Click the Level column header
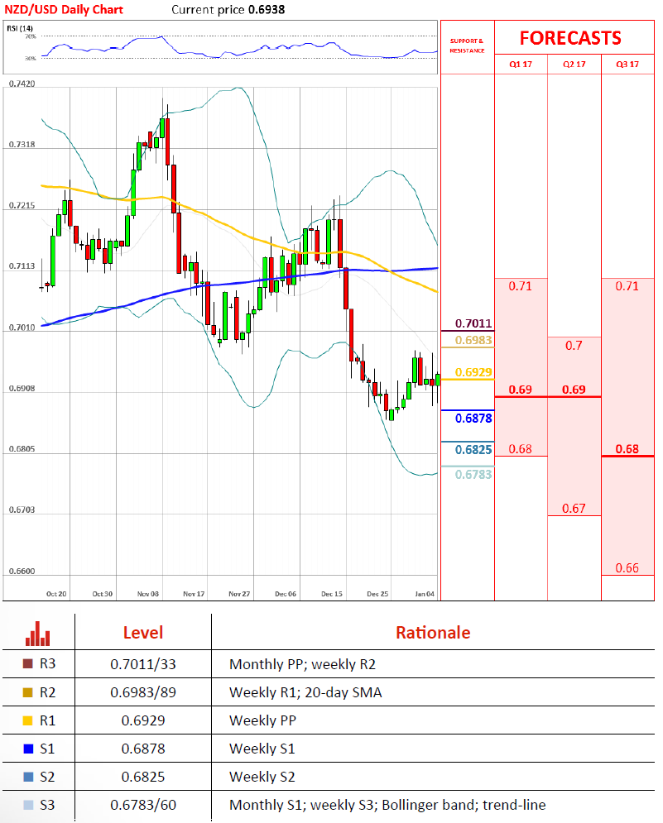 (143, 633)
